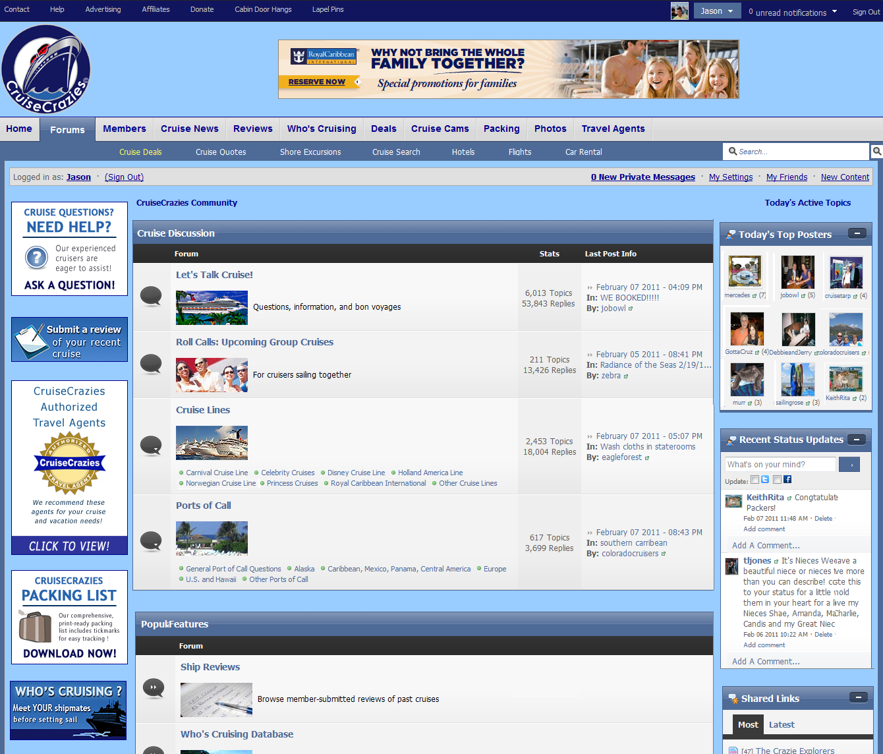Collapse the Recent Status Updates panel
This screenshot has width=883, height=754.
point(857,439)
